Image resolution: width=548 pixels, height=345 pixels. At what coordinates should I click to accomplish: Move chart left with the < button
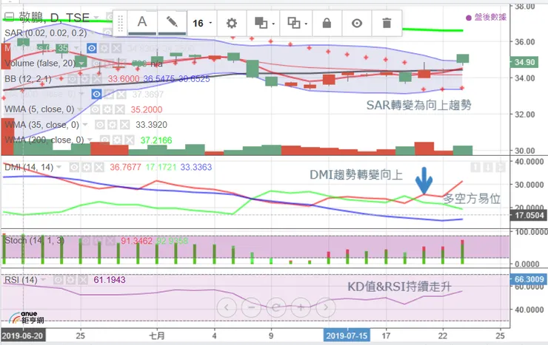pyautogui.click(x=227, y=307)
